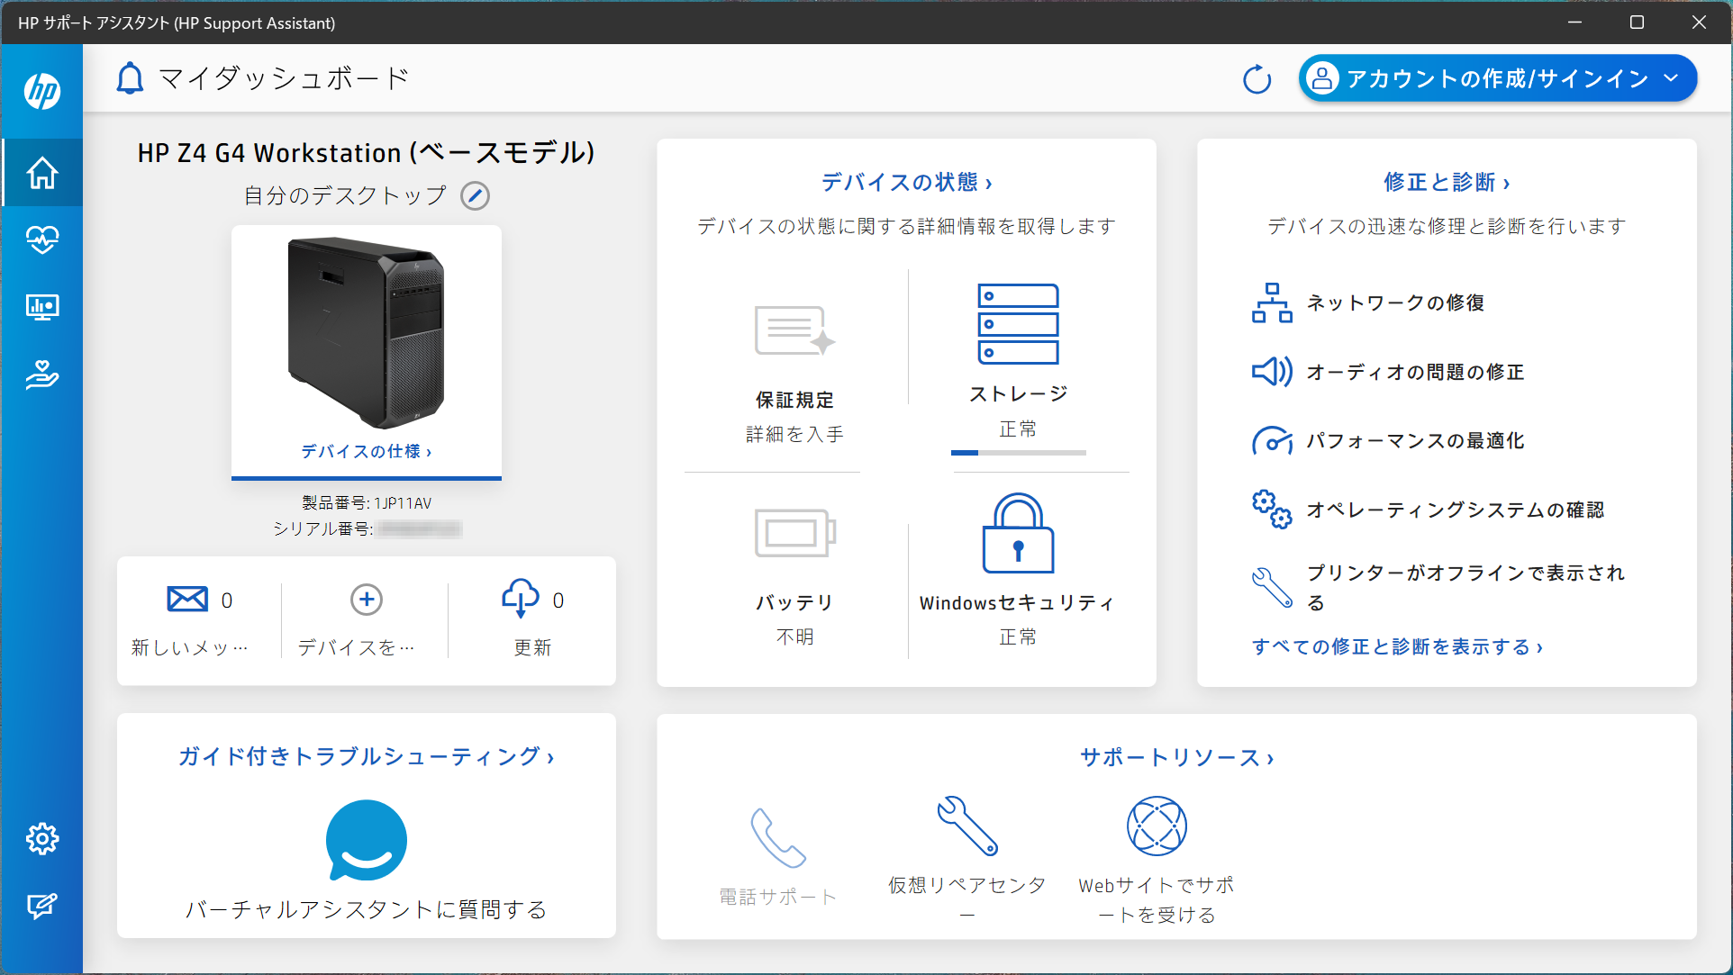Open the updates cloud download icon
Viewport: 1733px width, 975px height.
(521, 598)
